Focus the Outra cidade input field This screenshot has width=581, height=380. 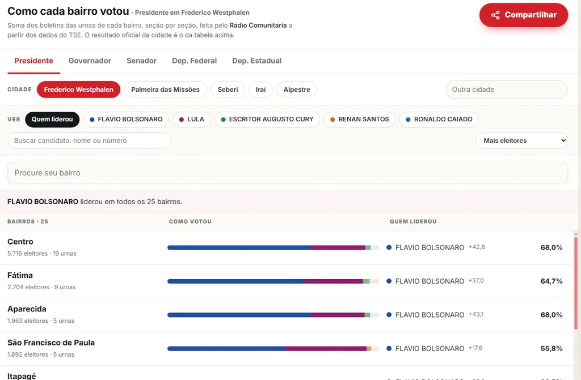click(507, 90)
